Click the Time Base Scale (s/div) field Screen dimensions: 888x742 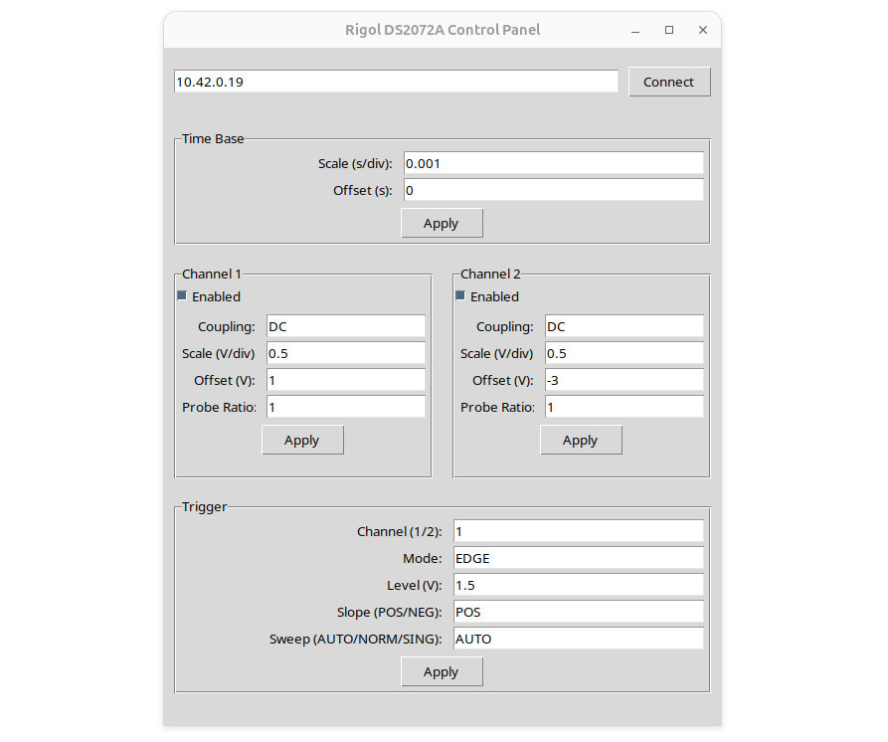pyautogui.click(x=553, y=163)
